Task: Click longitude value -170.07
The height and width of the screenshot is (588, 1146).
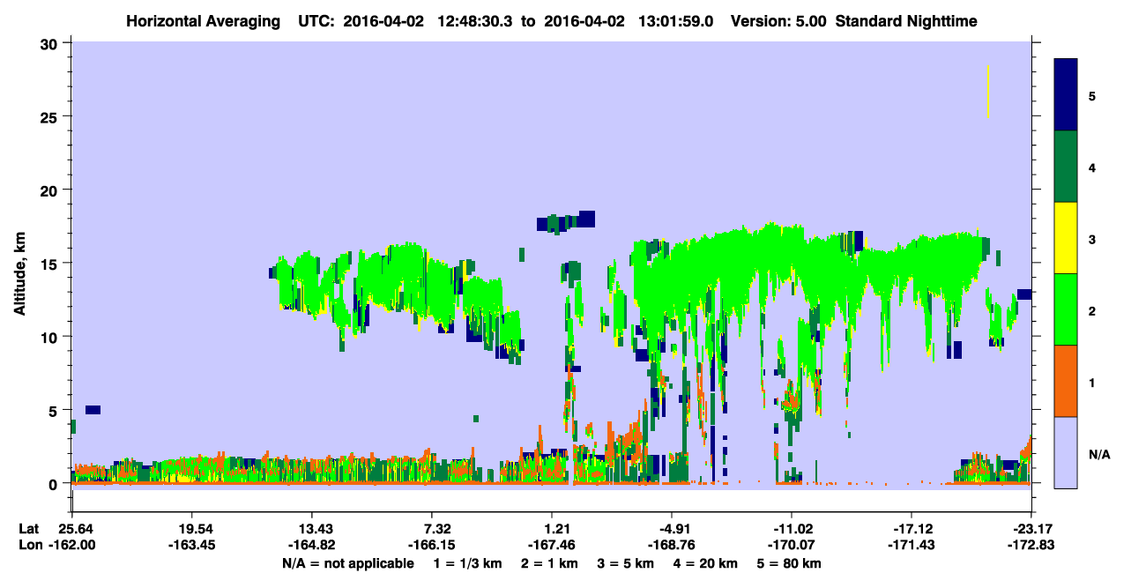Action: point(792,545)
